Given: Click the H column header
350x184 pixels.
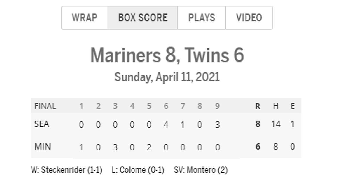Looking at the screenshot, I should 276,106.
